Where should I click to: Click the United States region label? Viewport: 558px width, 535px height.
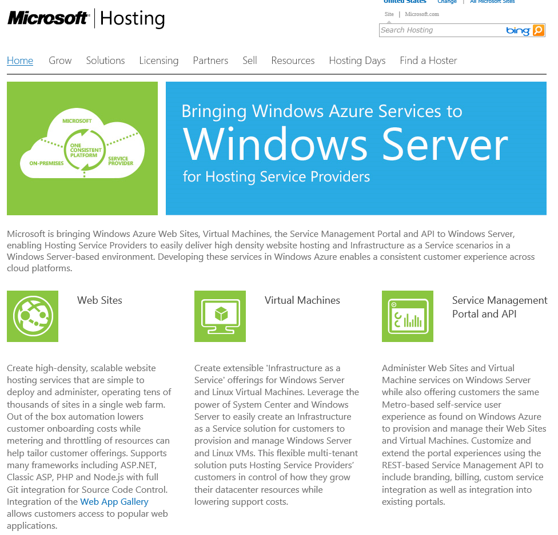(405, 1)
